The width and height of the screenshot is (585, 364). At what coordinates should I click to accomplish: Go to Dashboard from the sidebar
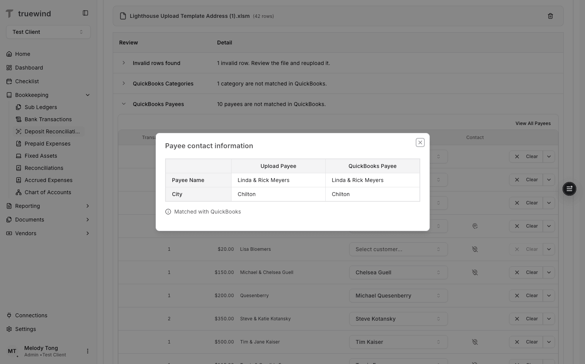29,68
